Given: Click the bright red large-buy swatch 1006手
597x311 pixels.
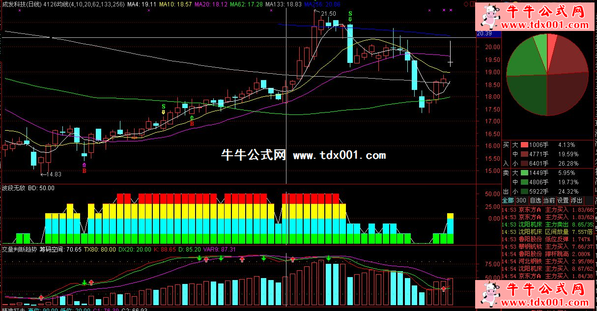Looking at the screenshot, I should click(x=524, y=145).
